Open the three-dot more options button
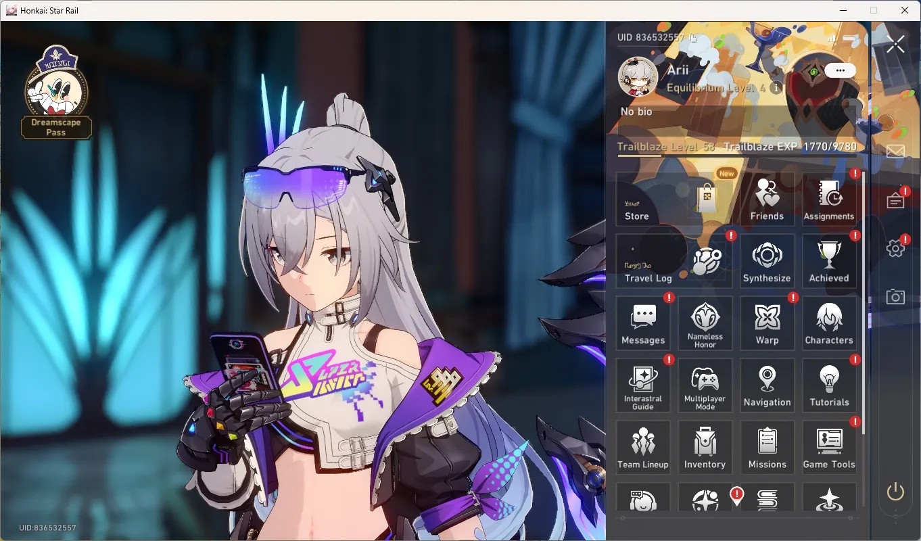 pos(840,70)
